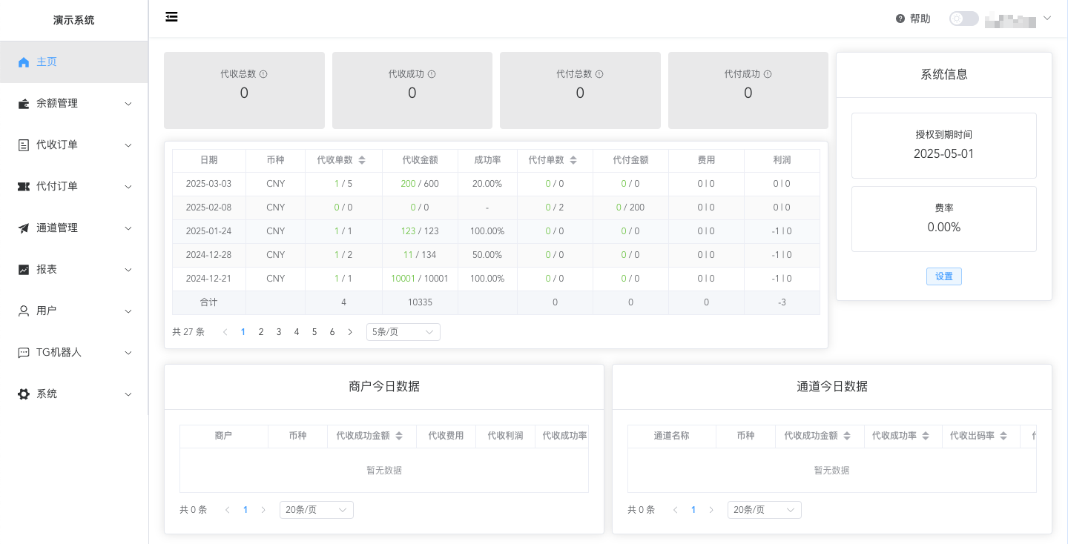
Task: Collapse the sidebar with the hamburger icon
Action: tap(171, 17)
